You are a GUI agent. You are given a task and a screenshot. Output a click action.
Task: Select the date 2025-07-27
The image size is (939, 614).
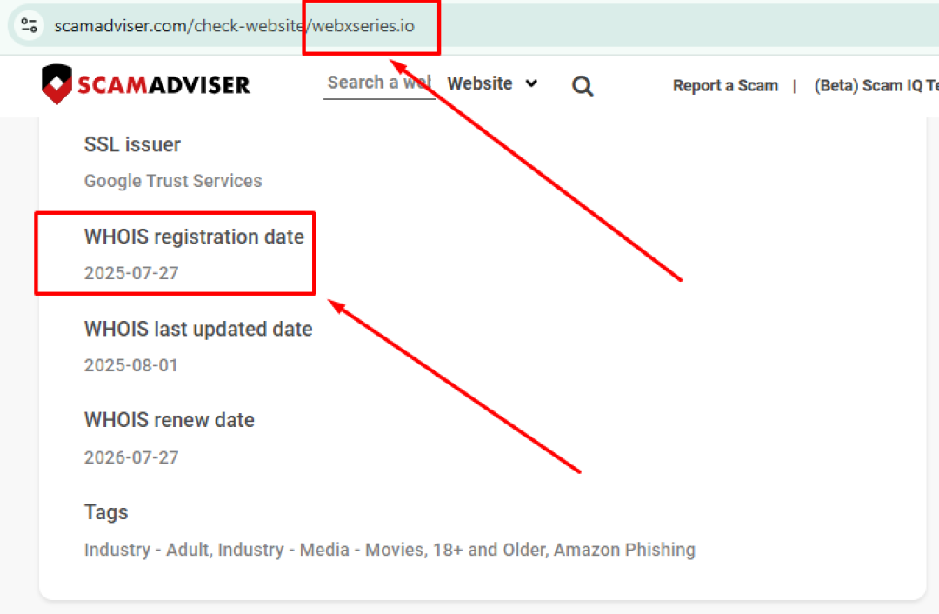tap(131, 273)
